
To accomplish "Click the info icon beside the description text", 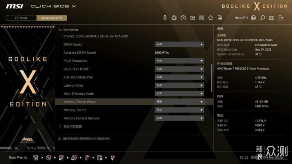I will [x=59, y=139].
